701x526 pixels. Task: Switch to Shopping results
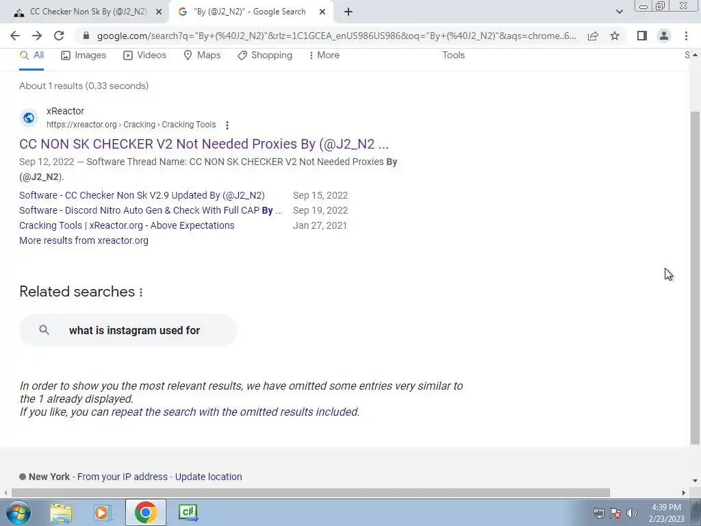point(265,55)
